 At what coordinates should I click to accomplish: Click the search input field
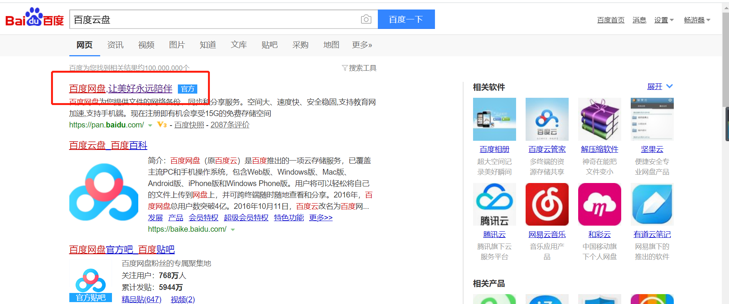(x=213, y=19)
